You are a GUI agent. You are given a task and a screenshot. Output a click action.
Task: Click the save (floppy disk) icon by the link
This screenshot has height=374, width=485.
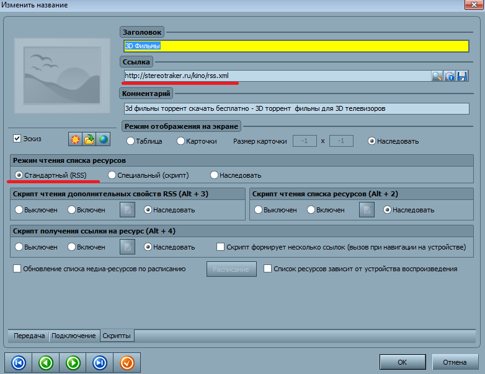pos(462,76)
